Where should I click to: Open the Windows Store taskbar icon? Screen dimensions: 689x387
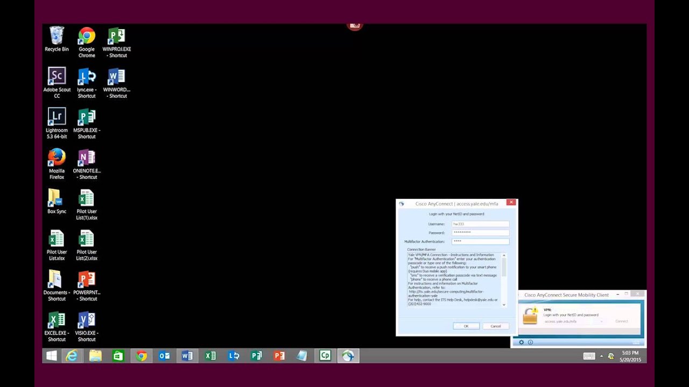[118, 356]
